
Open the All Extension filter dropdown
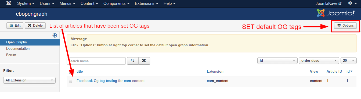(29, 80)
